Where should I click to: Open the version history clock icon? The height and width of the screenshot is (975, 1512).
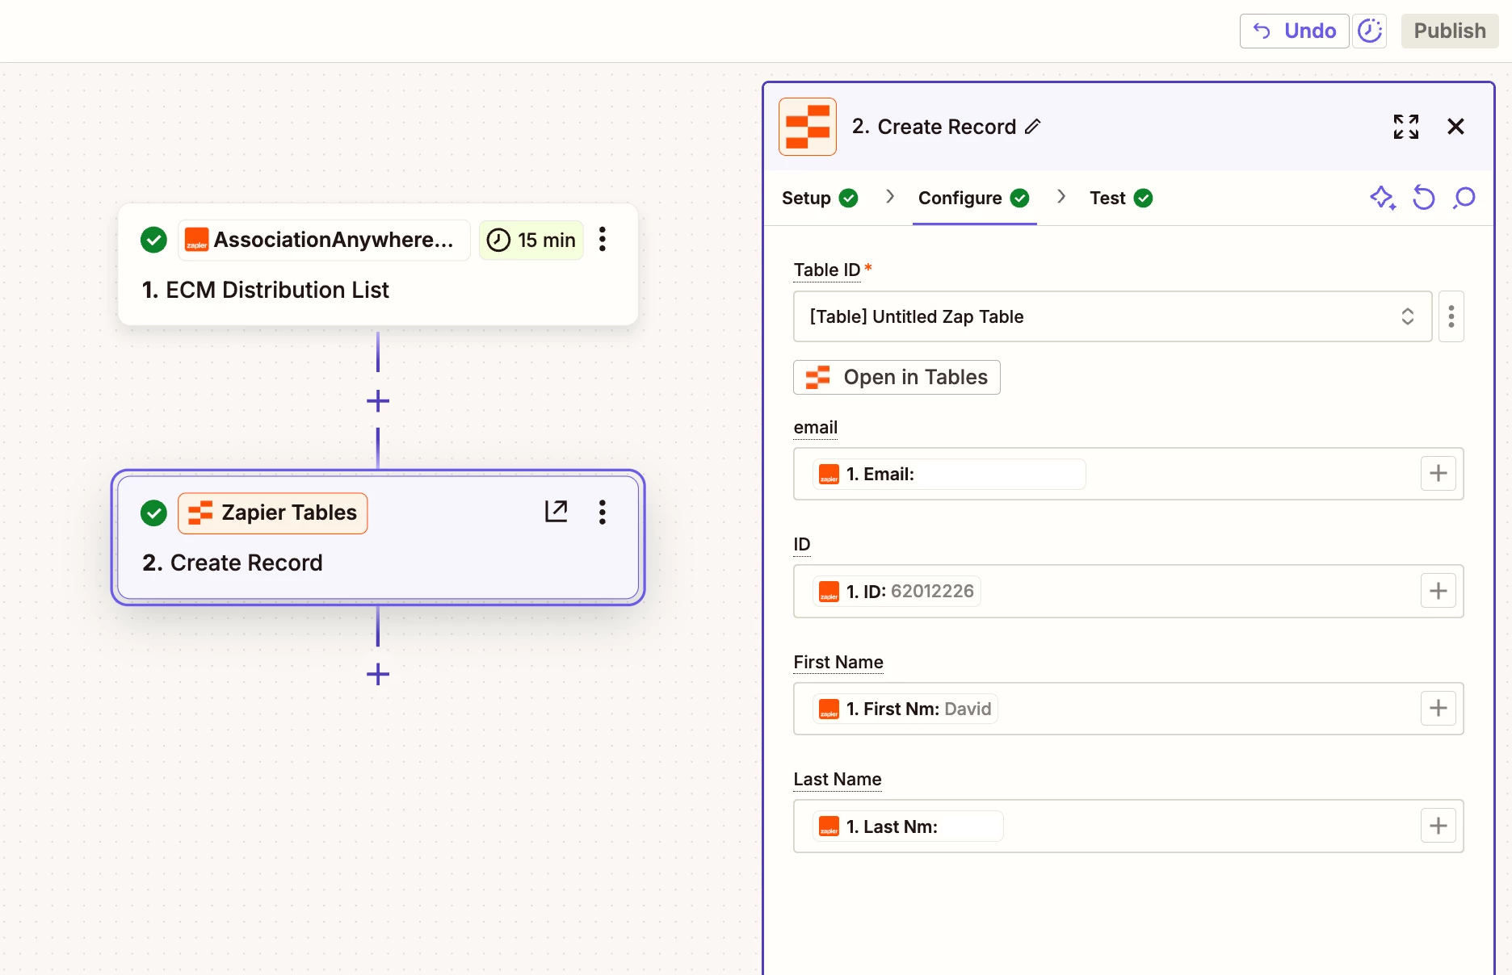point(1370,31)
